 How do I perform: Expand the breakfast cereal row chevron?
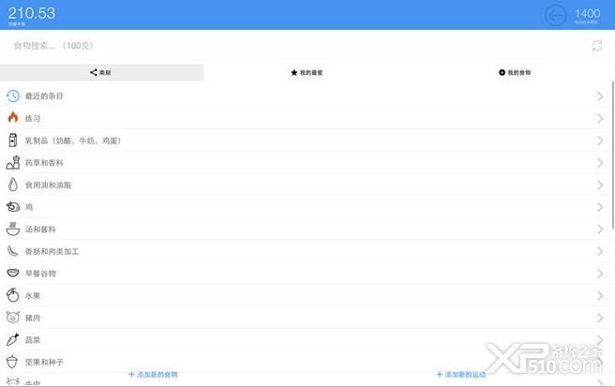click(x=600, y=274)
